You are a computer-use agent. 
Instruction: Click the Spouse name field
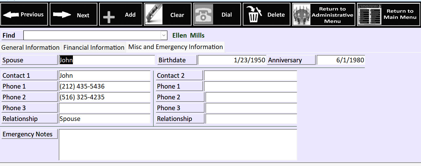[107, 60]
